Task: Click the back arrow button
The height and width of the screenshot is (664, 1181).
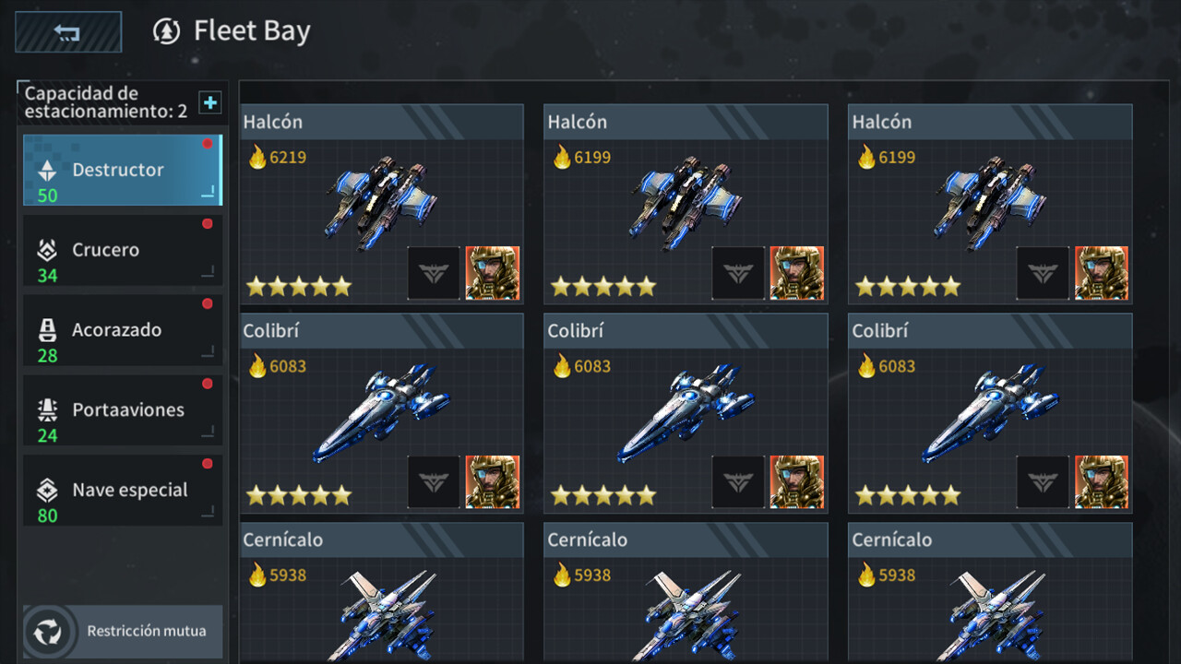Action: pyautogui.click(x=68, y=31)
